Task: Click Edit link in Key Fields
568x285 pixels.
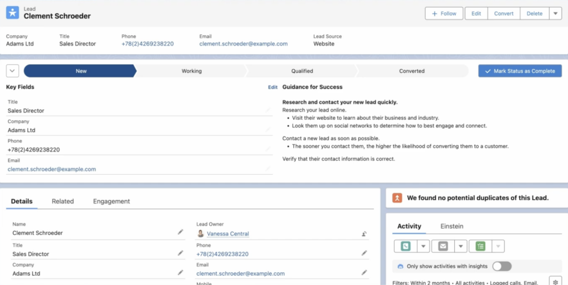Action: click(x=273, y=87)
